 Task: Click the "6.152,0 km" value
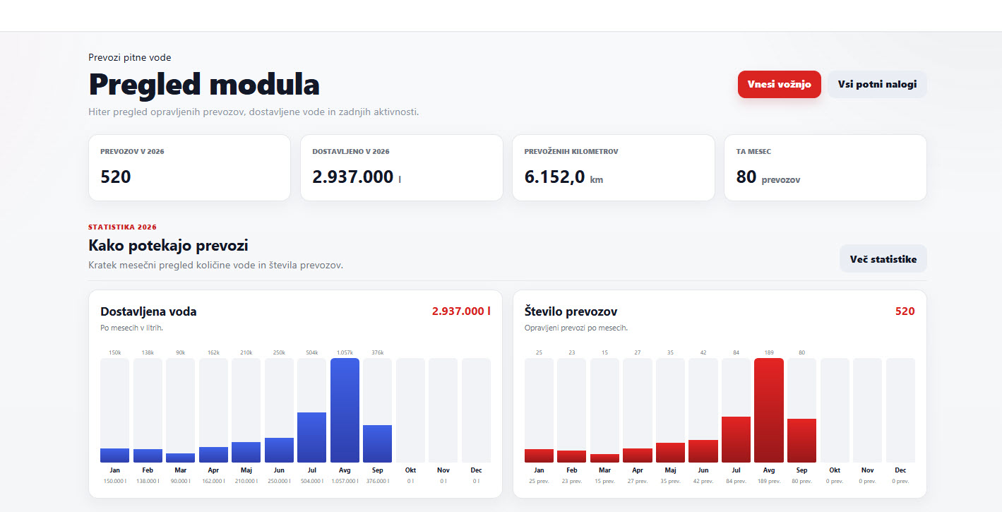tap(563, 177)
